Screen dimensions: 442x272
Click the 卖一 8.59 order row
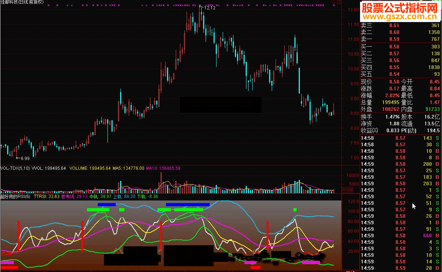(401, 39)
